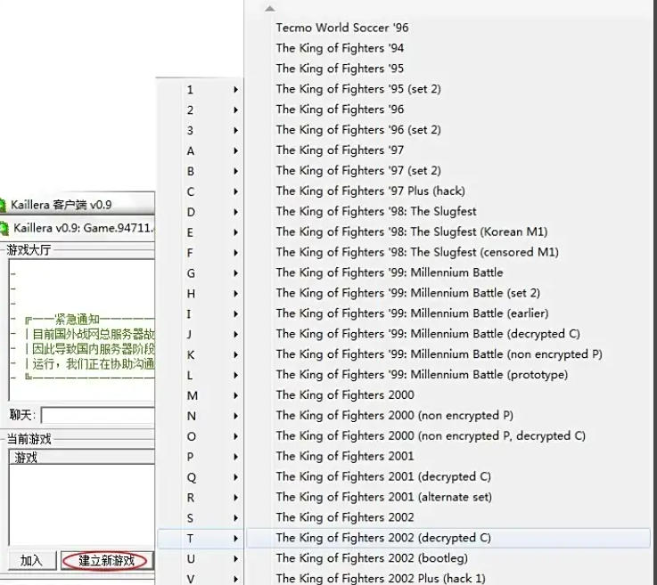Click the 建立新游戏 create game button

[x=107, y=560]
